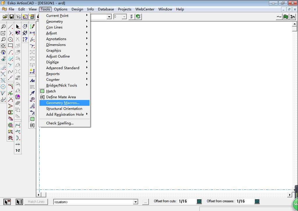Click the vertical arrow question mark measure tool
Image resolution: width=298 pixels, height=211 pixels.
pyautogui.click(x=25, y=40)
